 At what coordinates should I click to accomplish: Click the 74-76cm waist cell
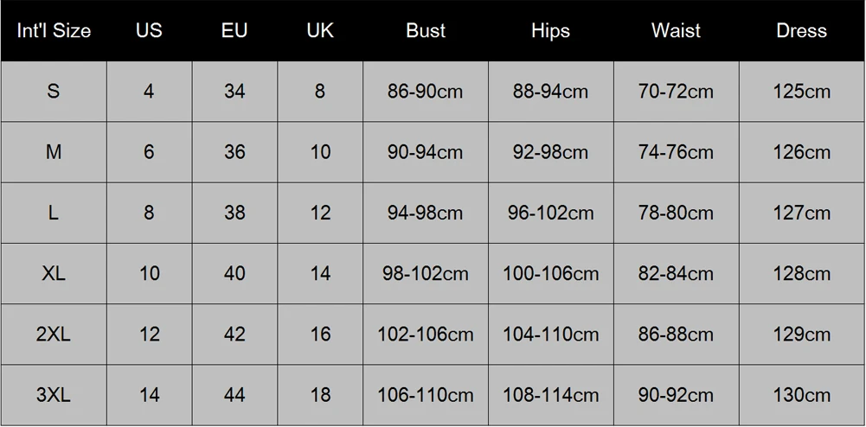(x=676, y=152)
